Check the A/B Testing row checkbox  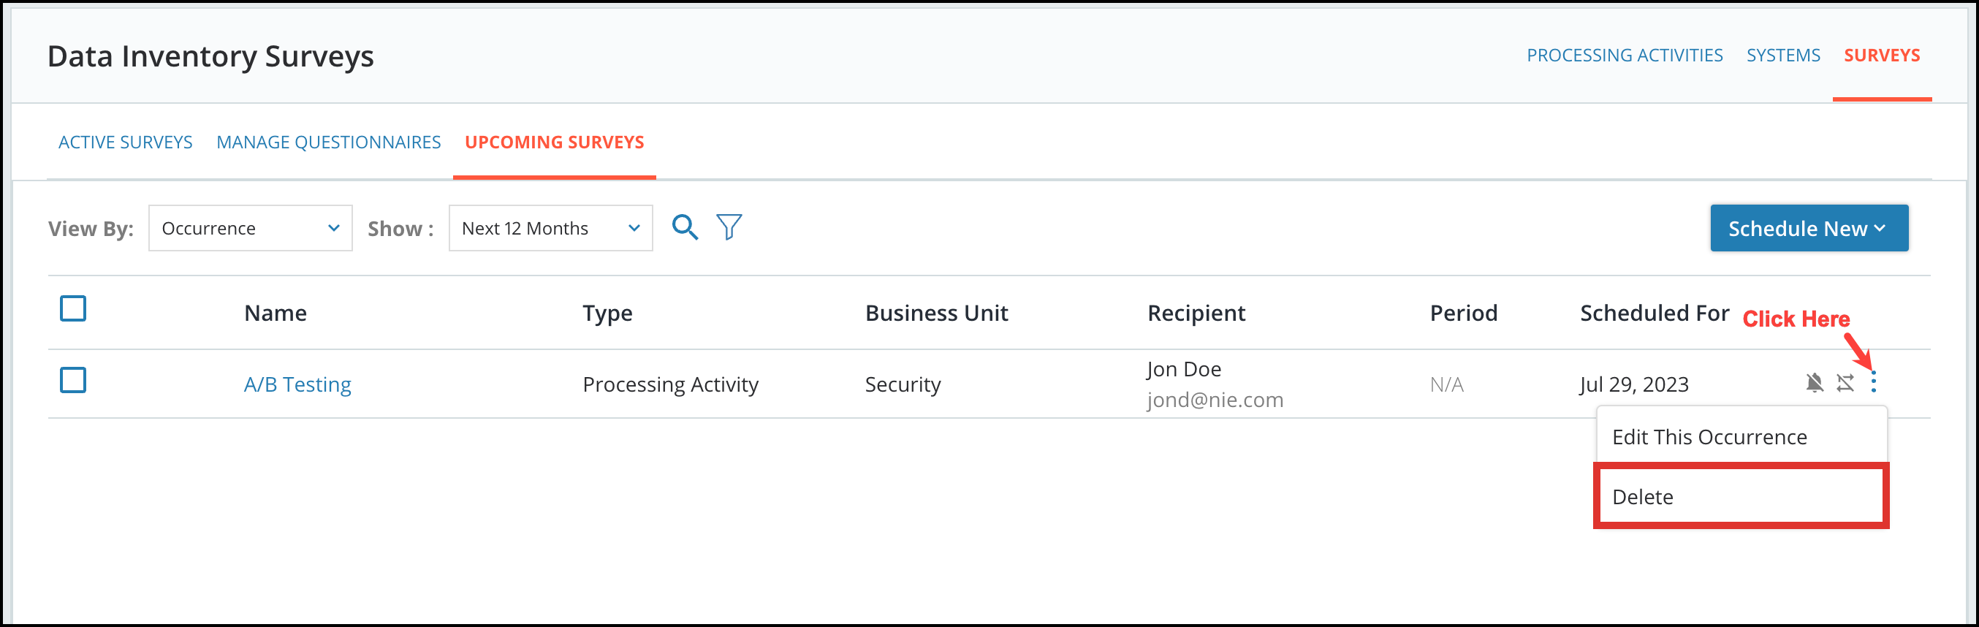pyautogui.click(x=73, y=380)
